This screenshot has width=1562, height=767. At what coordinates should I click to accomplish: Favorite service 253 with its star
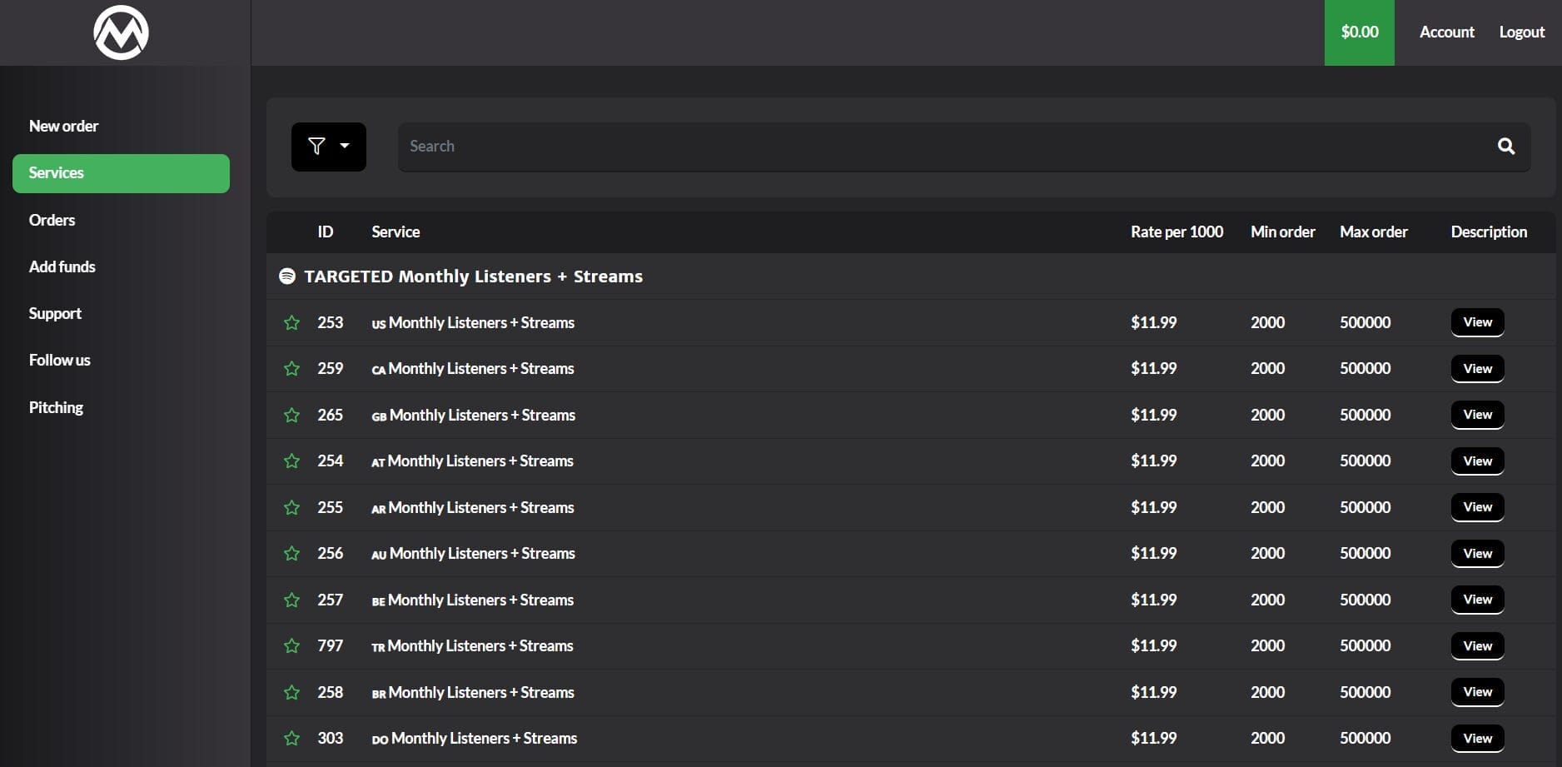point(291,323)
